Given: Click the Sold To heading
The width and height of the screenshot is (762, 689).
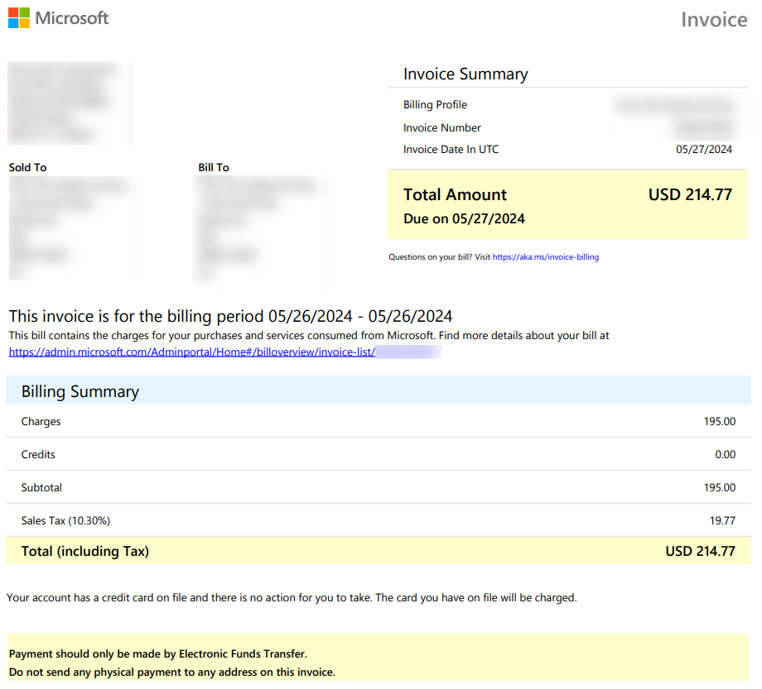Looking at the screenshot, I should [x=27, y=168].
